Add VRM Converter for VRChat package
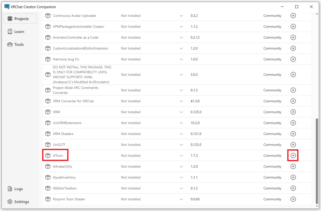The image size is (321, 211). click(x=293, y=101)
